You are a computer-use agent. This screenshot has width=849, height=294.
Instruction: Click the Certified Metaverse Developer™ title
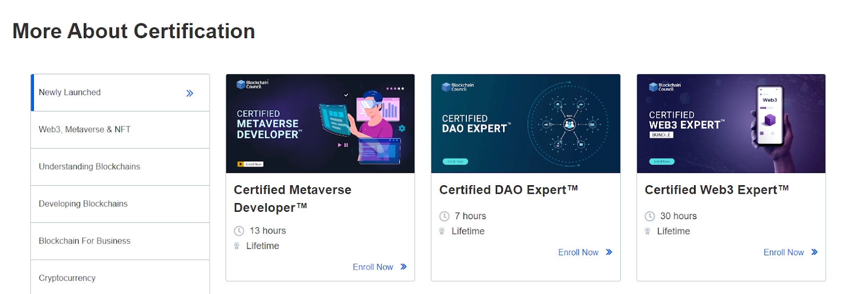point(292,198)
